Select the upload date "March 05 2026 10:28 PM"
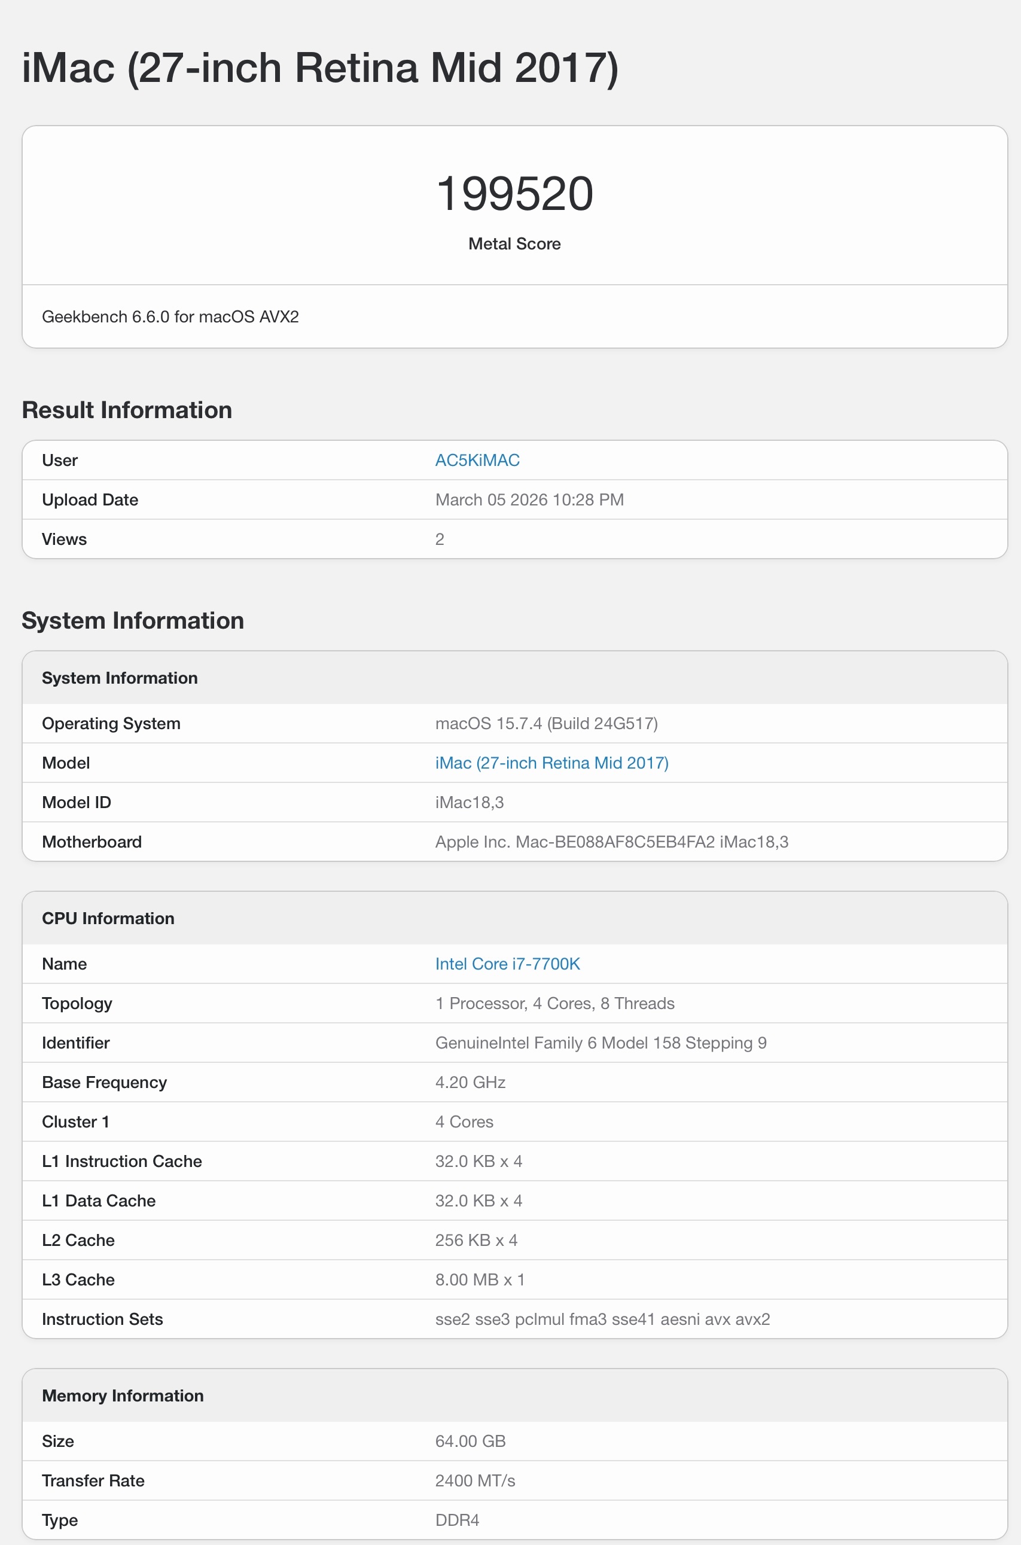The height and width of the screenshot is (1545, 1021). 529,500
